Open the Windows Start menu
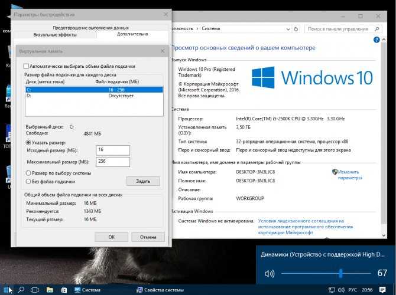Image resolution: width=396 pixels, height=295 pixels. pos(7,290)
